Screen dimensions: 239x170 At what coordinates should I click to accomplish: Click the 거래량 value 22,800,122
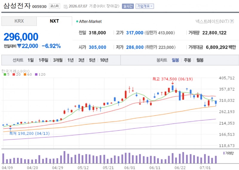tap(214, 33)
